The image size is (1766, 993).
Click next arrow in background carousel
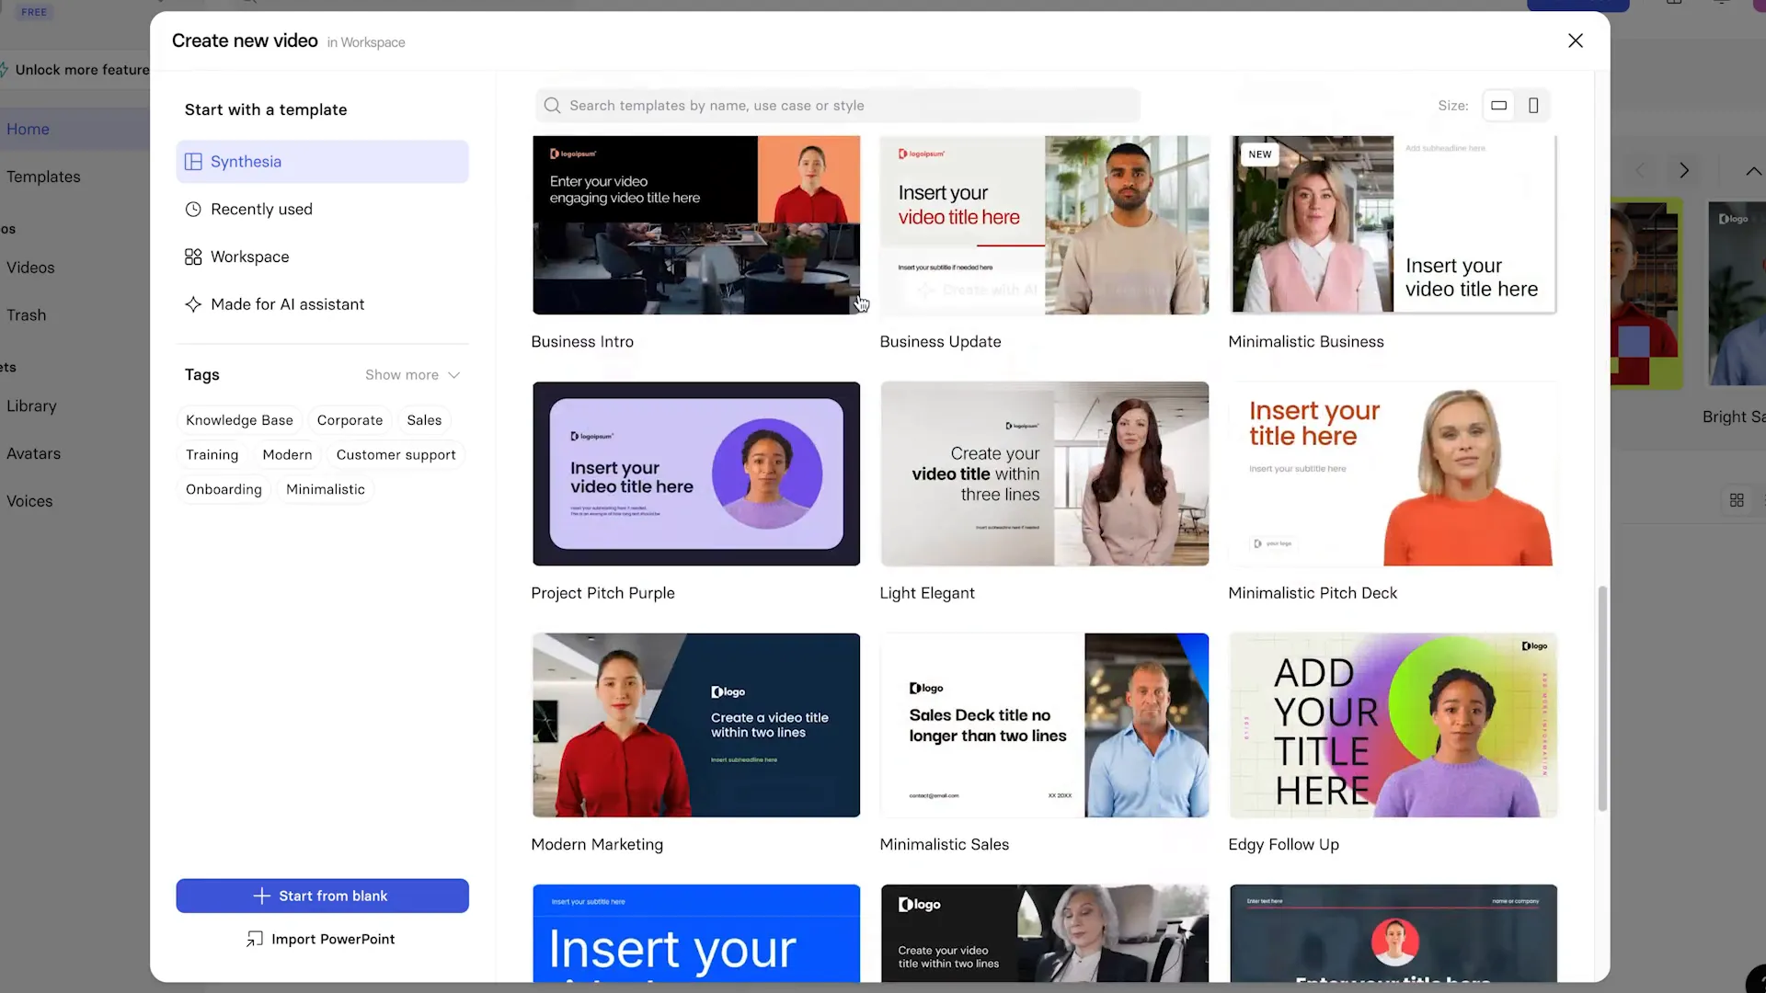pyautogui.click(x=1684, y=171)
